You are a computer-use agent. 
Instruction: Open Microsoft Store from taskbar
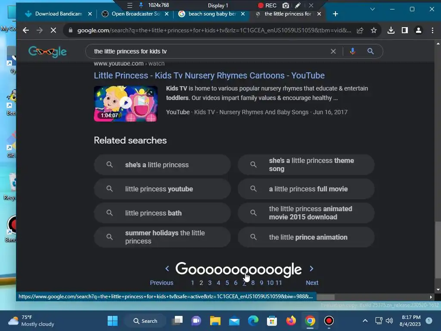(272, 321)
